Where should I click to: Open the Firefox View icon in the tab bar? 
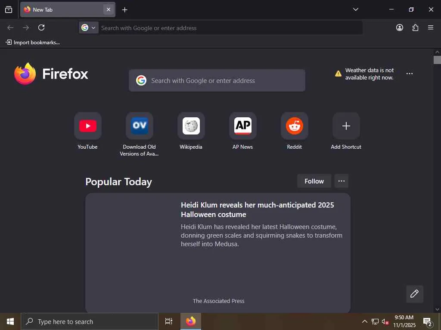(x=9, y=9)
